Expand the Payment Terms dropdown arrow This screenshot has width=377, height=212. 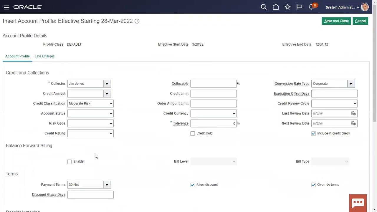click(x=107, y=185)
